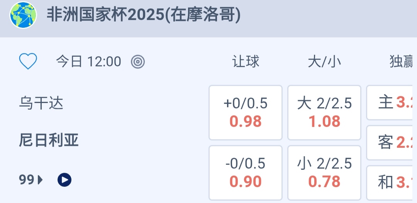The image size is (417, 203).
Task: Click the bullseye icon beside match time
Action: (138, 62)
